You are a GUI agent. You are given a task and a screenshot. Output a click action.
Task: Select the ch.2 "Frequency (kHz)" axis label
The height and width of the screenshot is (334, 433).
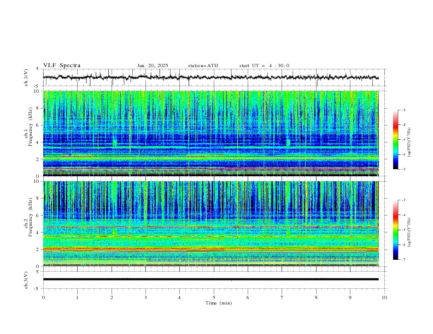pos(31,217)
